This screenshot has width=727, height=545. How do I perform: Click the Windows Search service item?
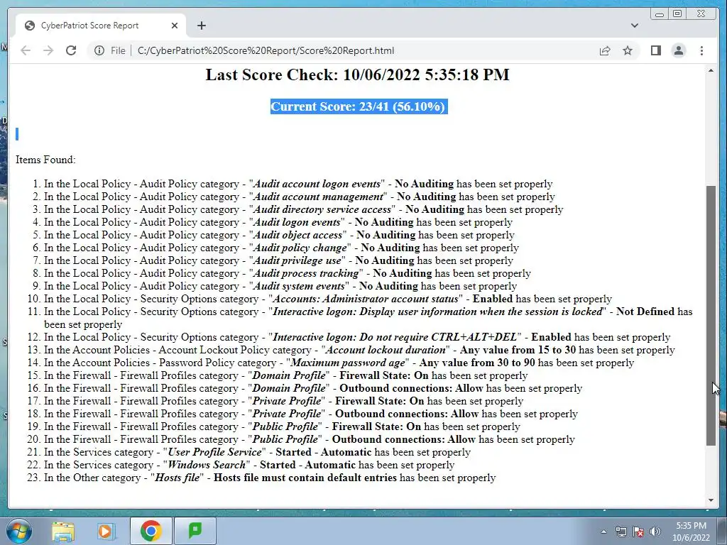click(249, 464)
